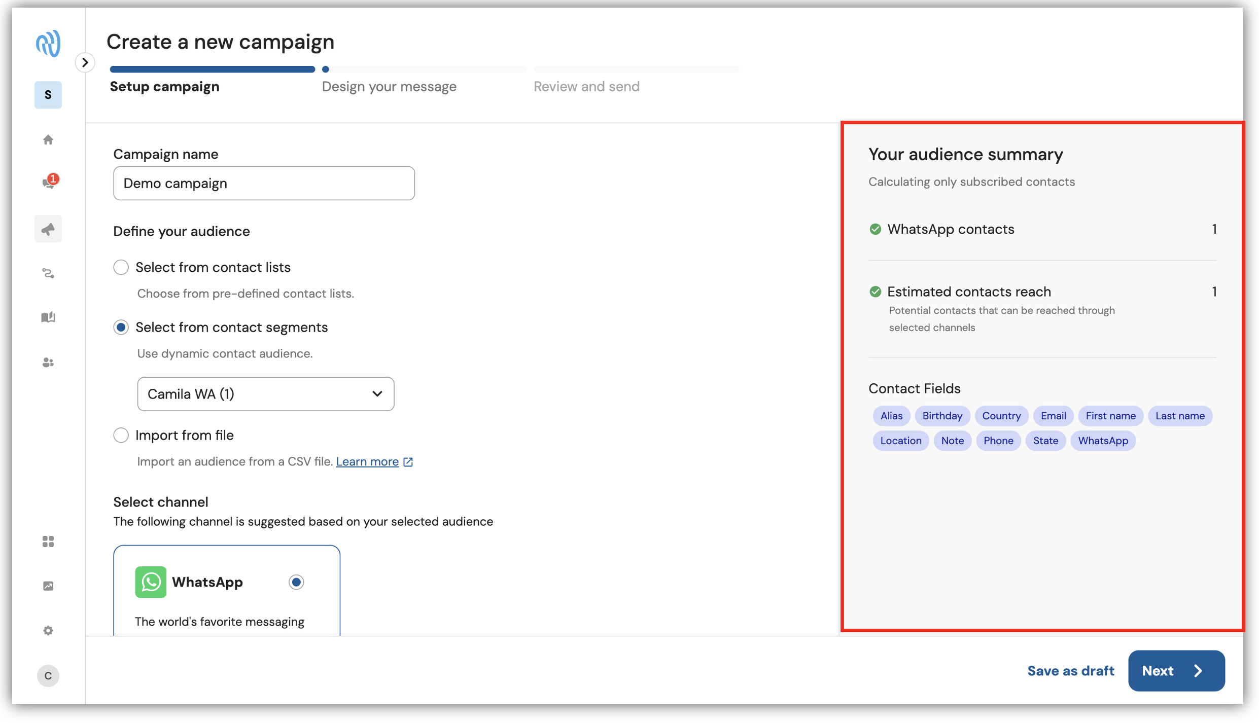Open the apps grid icon
Image resolution: width=1259 pixels, height=723 pixels.
[48, 541]
